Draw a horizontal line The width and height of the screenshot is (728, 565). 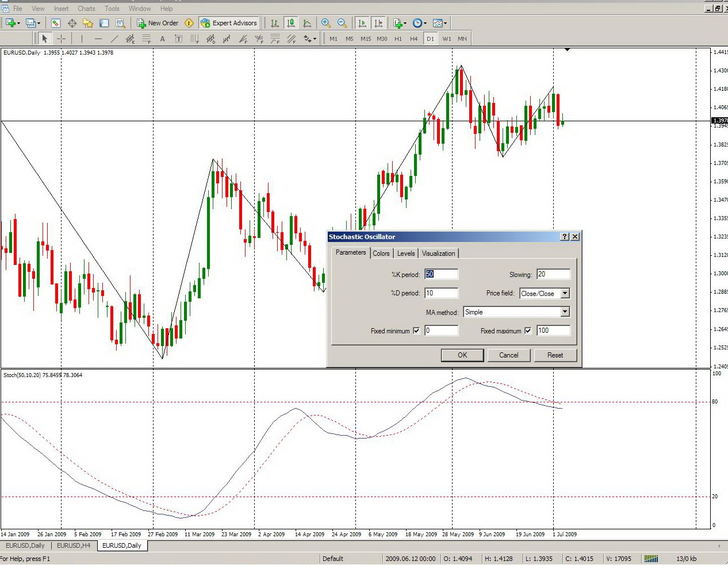pyautogui.click(x=98, y=39)
